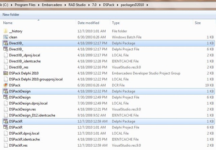Click date 4/18/2009 12:35 PM cell
The width and height of the screenshot is (216, 150).
tap(92, 140)
